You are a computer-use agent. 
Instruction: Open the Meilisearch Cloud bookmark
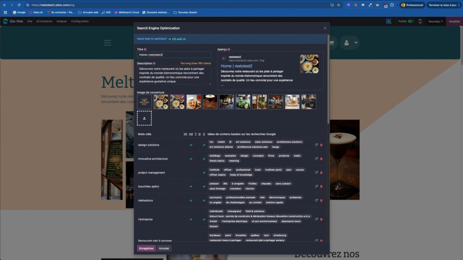click(x=127, y=12)
